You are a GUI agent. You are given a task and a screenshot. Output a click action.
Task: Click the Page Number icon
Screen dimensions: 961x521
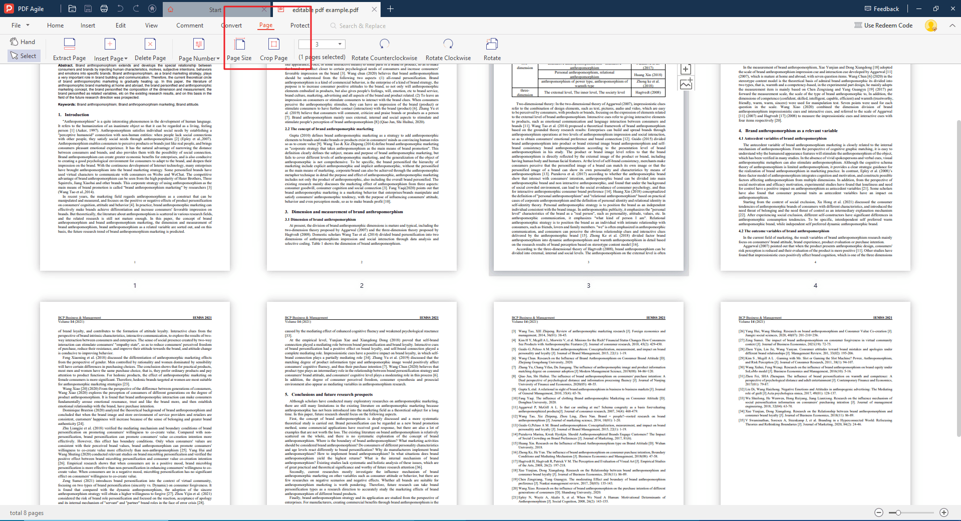[x=199, y=44]
